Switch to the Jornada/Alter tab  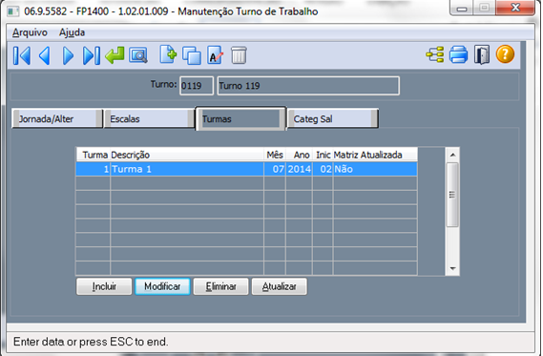[x=57, y=118]
